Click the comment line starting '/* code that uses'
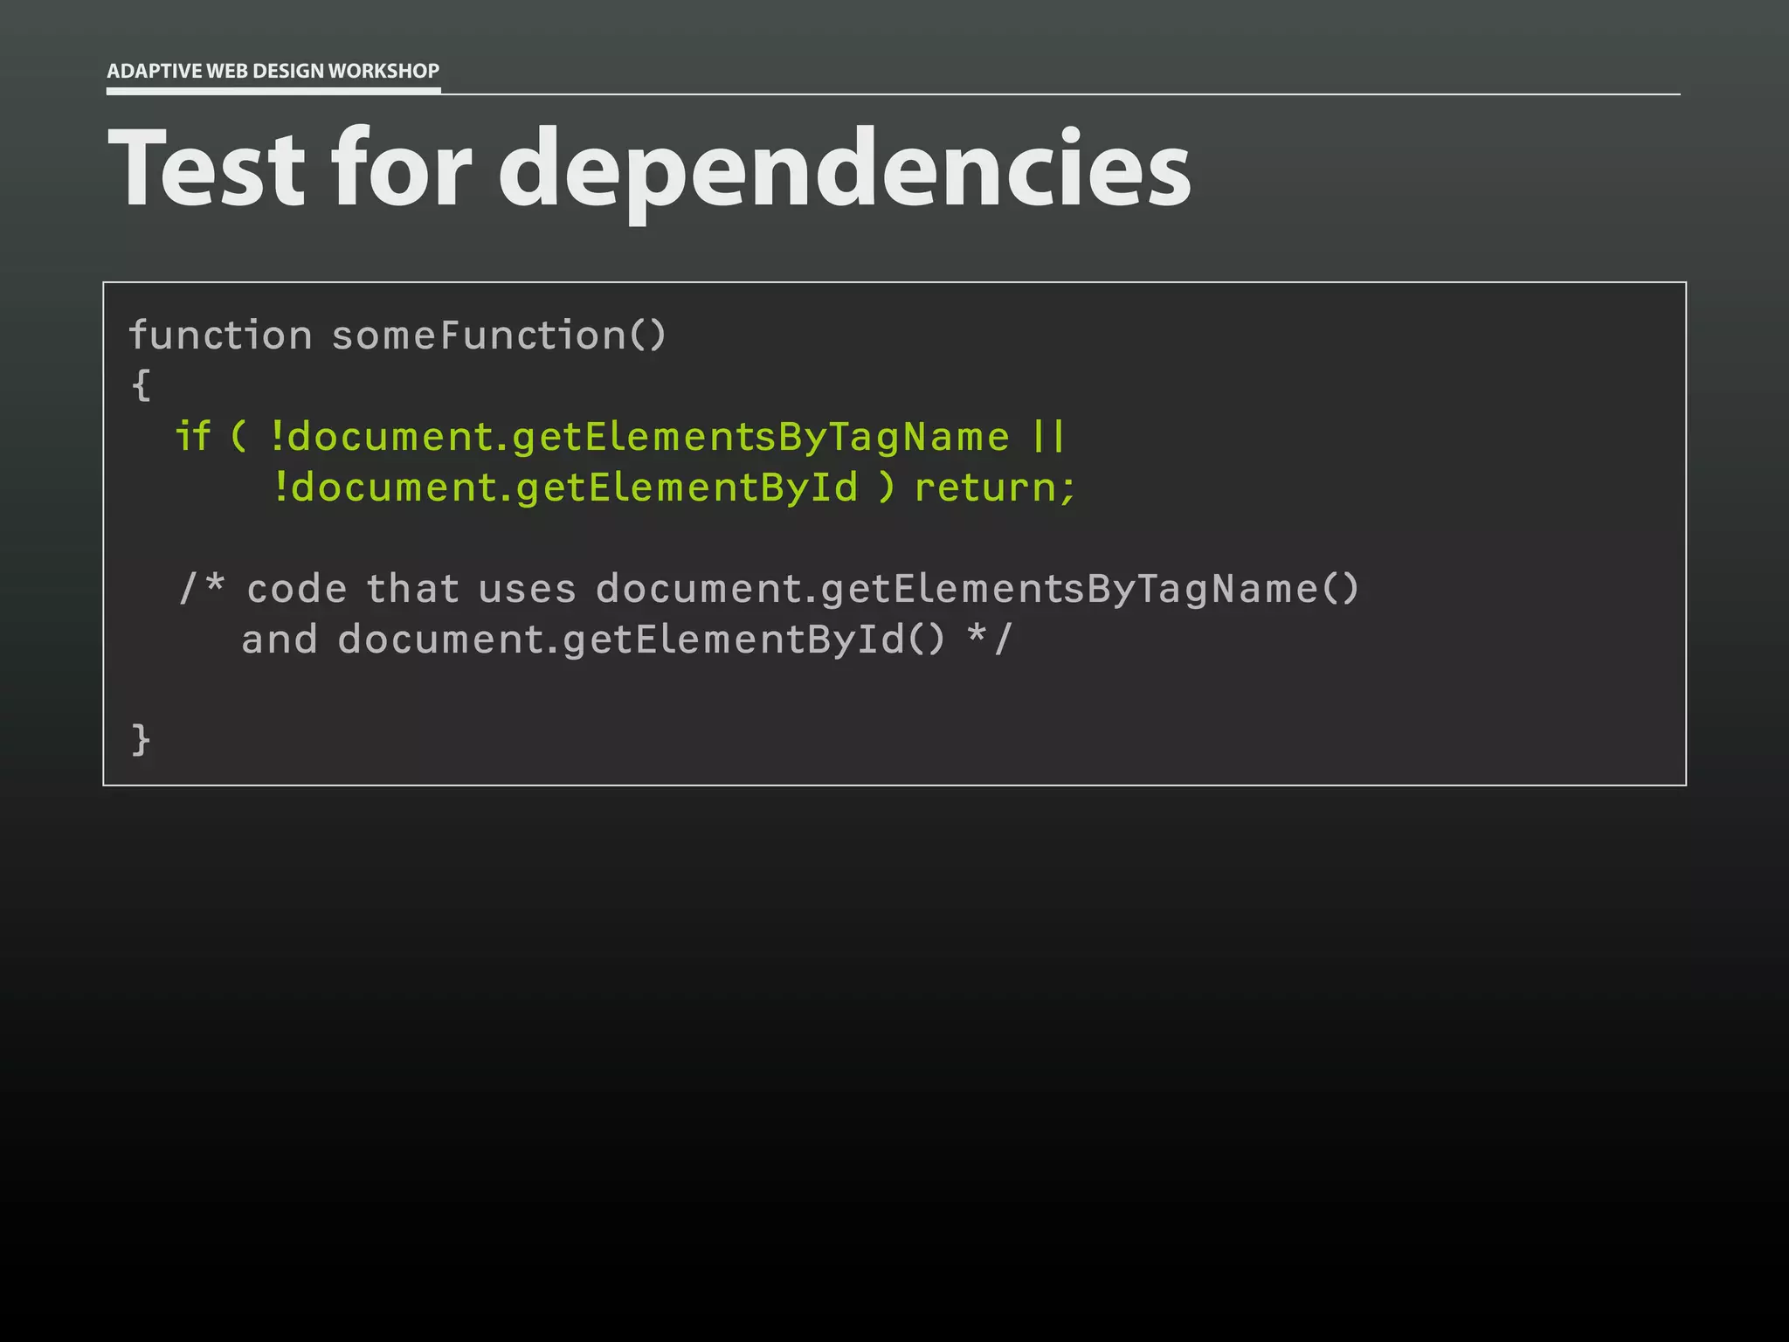Image resolution: width=1789 pixels, height=1342 pixels. pyautogui.click(x=769, y=589)
